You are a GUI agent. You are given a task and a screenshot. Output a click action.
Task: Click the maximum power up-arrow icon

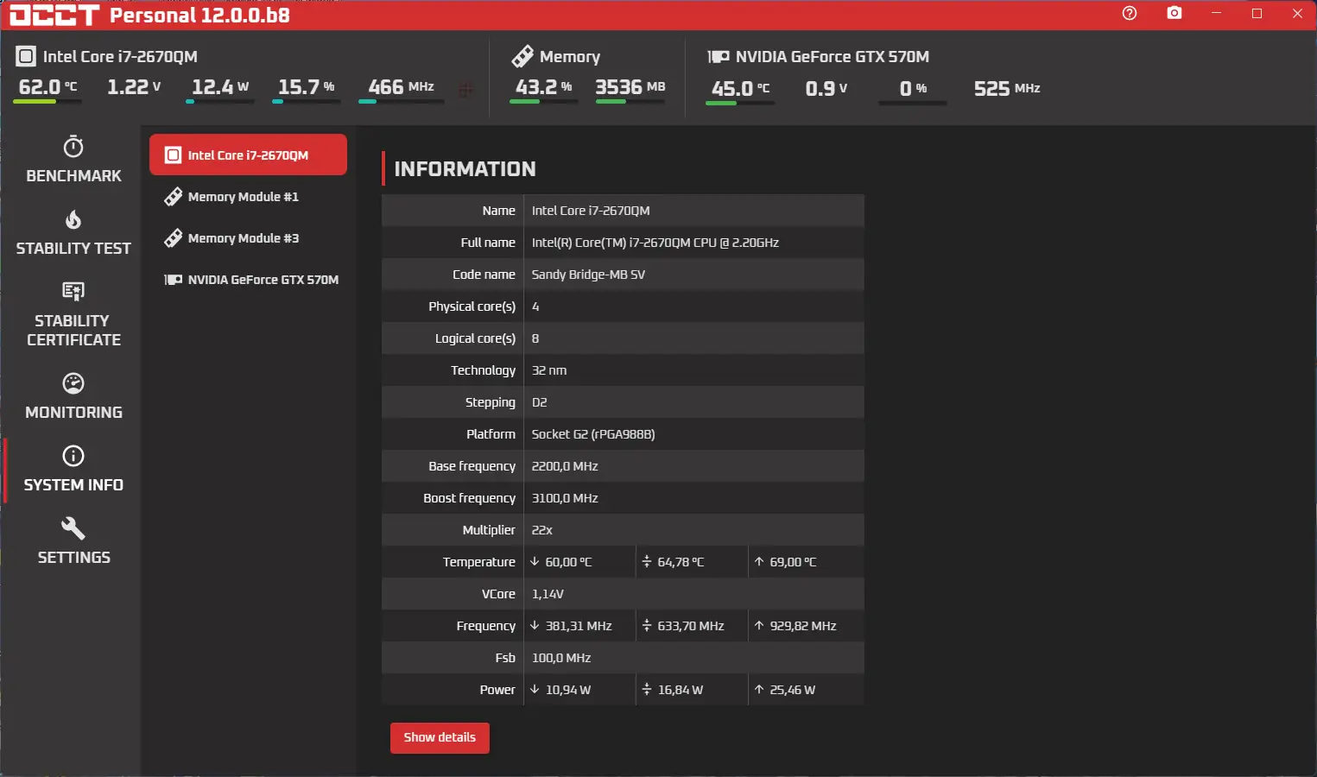click(759, 690)
